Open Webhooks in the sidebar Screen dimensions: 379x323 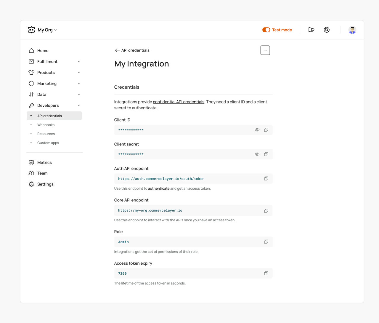pyautogui.click(x=46, y=125)
